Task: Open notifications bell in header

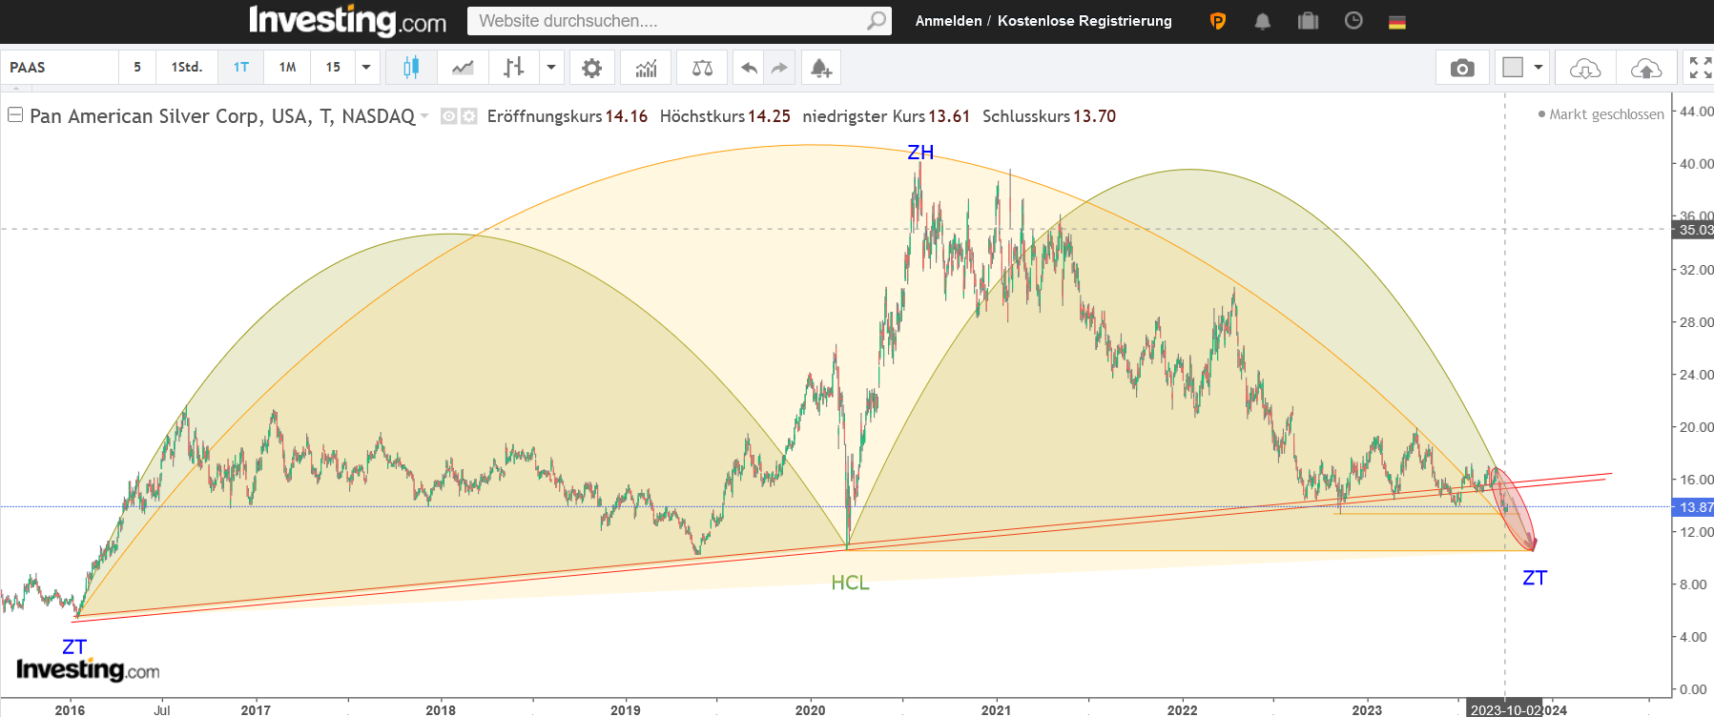Action: click(1263, 21)
